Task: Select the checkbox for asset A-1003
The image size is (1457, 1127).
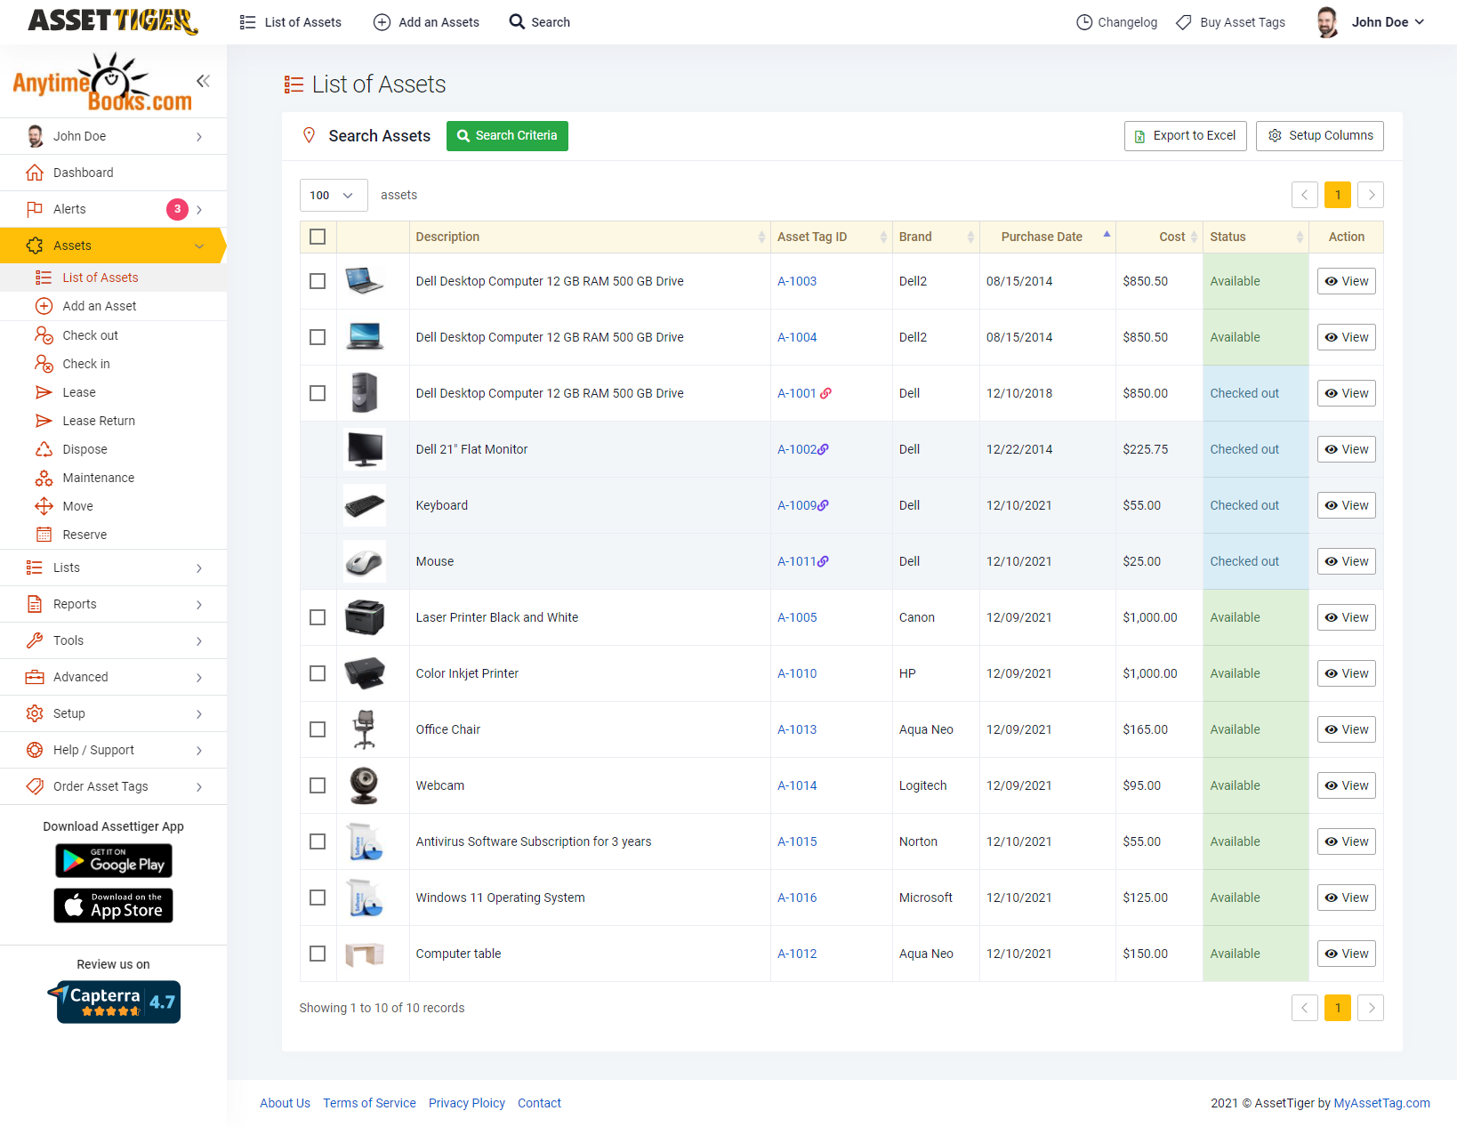Action: pos(318,281)
